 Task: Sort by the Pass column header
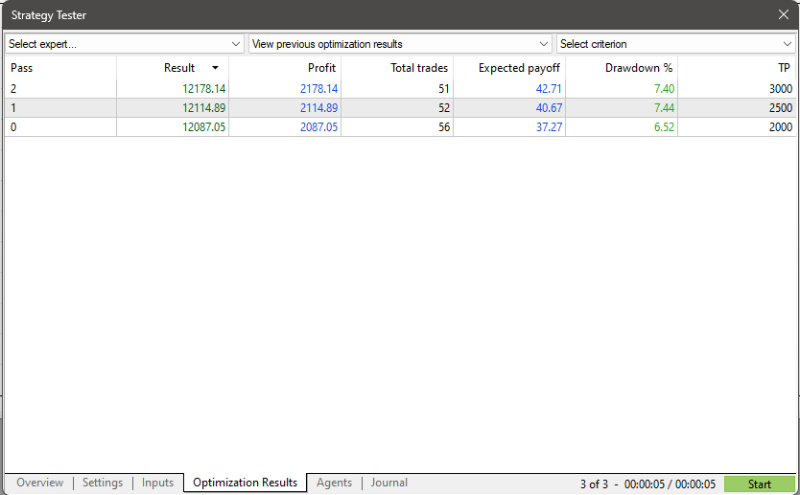(60, 68)
